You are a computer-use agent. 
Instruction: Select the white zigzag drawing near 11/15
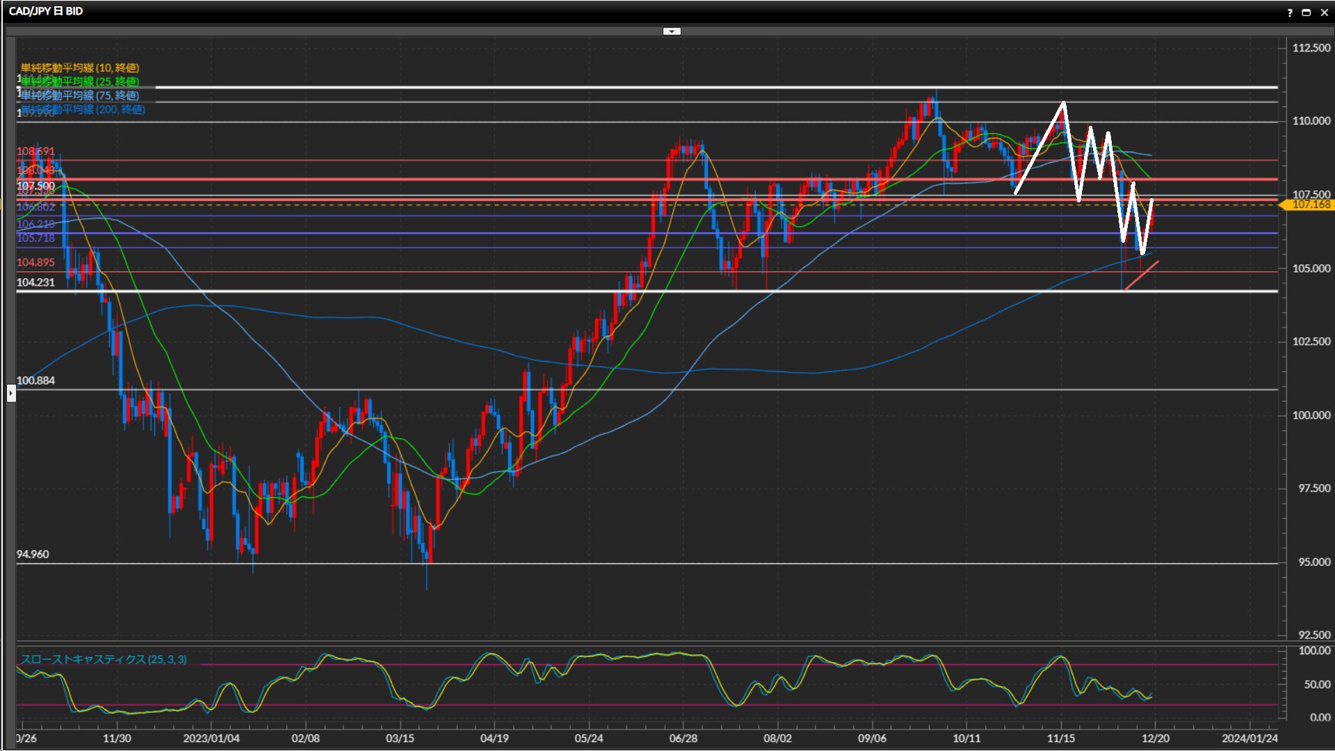pyautogui.click(x=1039, y=147)
